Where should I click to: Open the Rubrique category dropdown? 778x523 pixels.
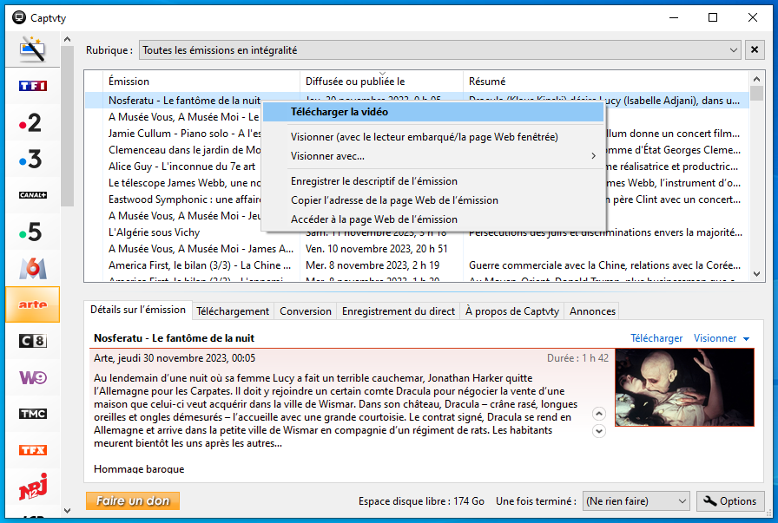coord(734,50)
